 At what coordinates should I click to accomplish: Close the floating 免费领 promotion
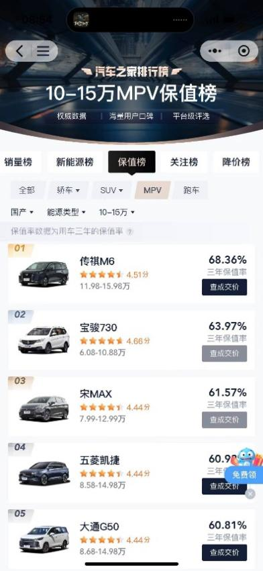250,494
